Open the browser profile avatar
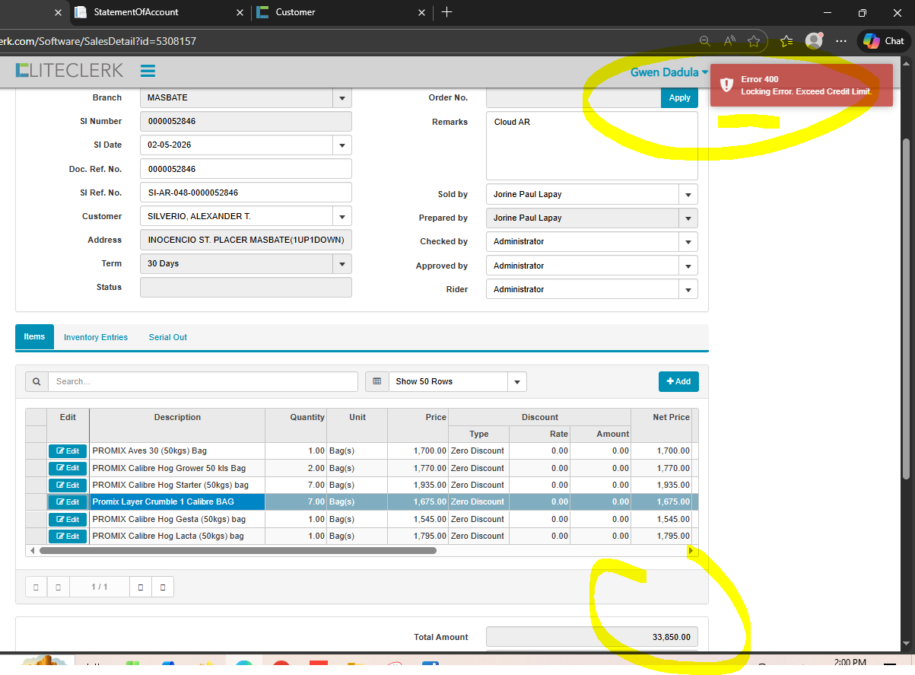The width and height of the screenshot is (915, 675). coord(814,41)
